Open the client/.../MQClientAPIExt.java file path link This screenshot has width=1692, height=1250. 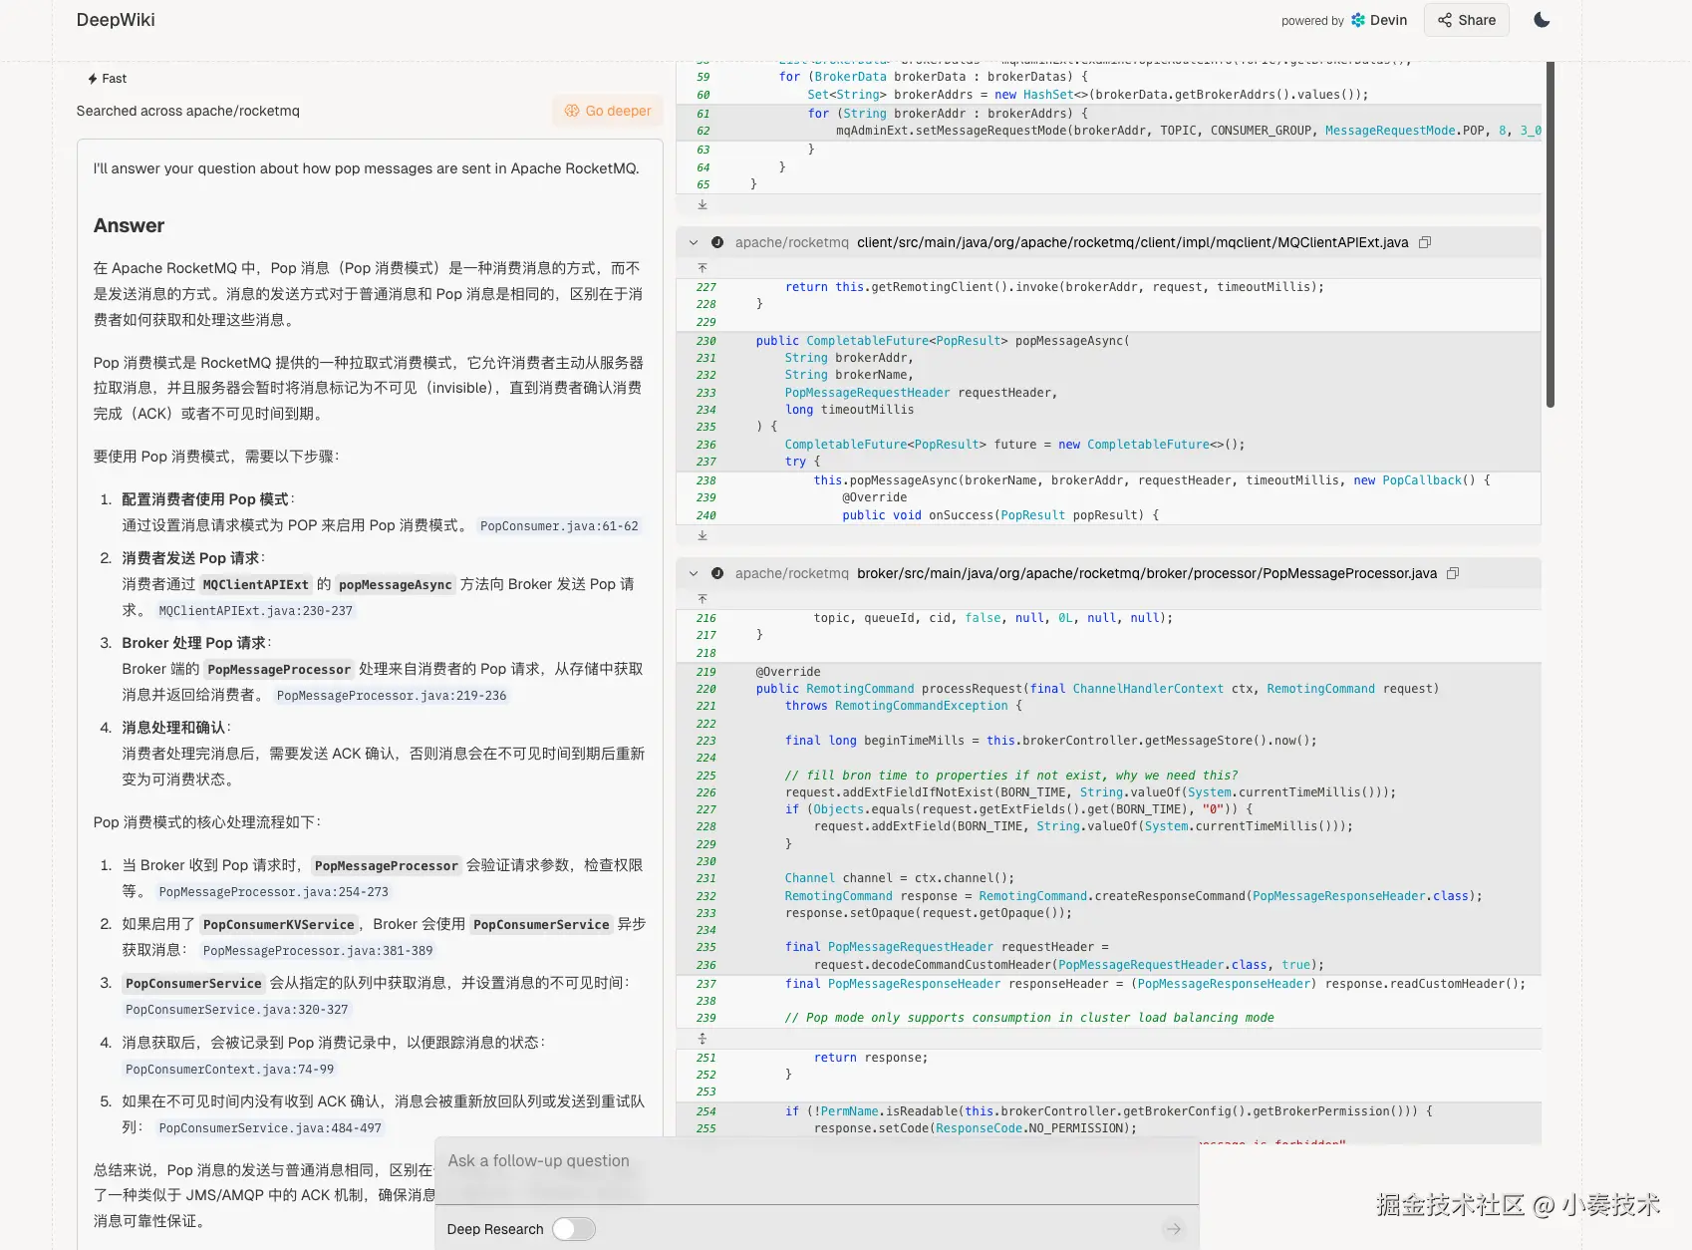pyautogui.click(x=1133, y=242)
